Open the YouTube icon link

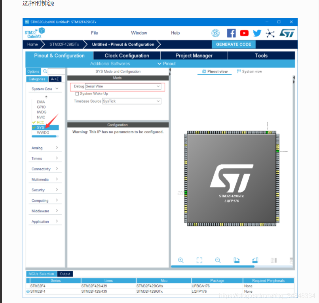coord(244,33)
